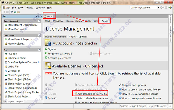The image size is (174, 110).
Task: Open the Project menu
Action: pyautogui.click(x=29, y=8)
